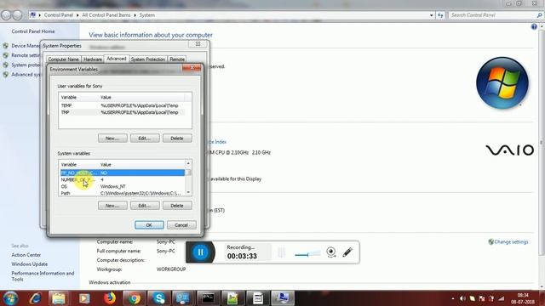The height and width of the screenshot is (306, 545).
Task: Switch to System Protection tab
Action: 148,59
